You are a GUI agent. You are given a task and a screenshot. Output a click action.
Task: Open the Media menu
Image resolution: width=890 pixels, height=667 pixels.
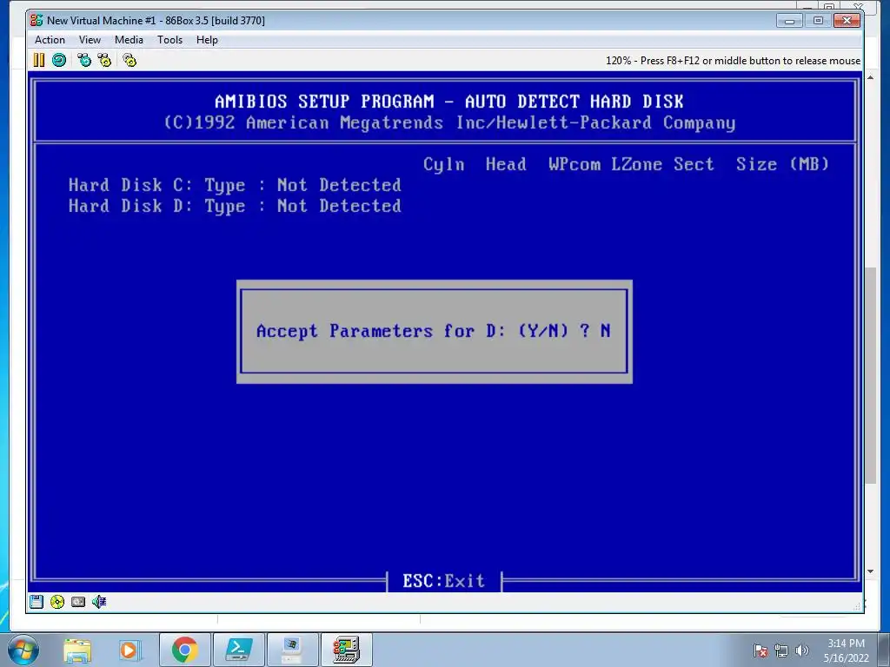click(x=129, y=40)
